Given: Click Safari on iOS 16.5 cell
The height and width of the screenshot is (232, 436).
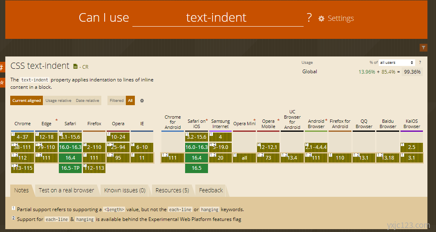Looking at the screenshot, I should (197, 168).
